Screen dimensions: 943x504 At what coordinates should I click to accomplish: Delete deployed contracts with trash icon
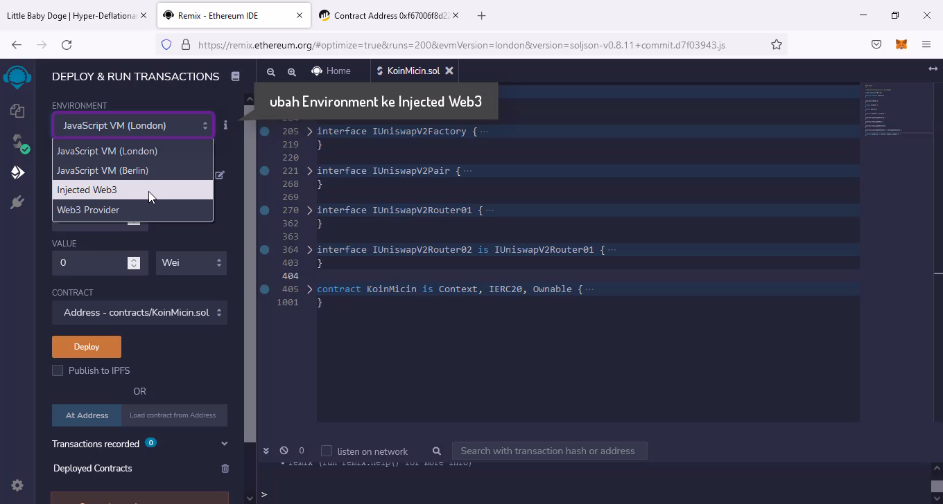(x=225, y=469)
